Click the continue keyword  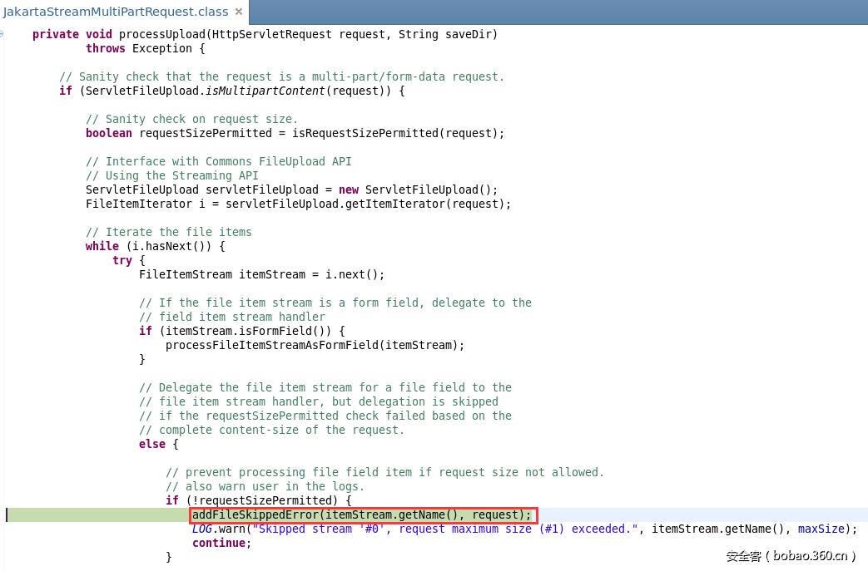[x=221, y=543]
